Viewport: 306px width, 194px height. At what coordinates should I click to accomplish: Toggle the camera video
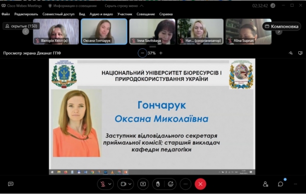click(123, 184)
